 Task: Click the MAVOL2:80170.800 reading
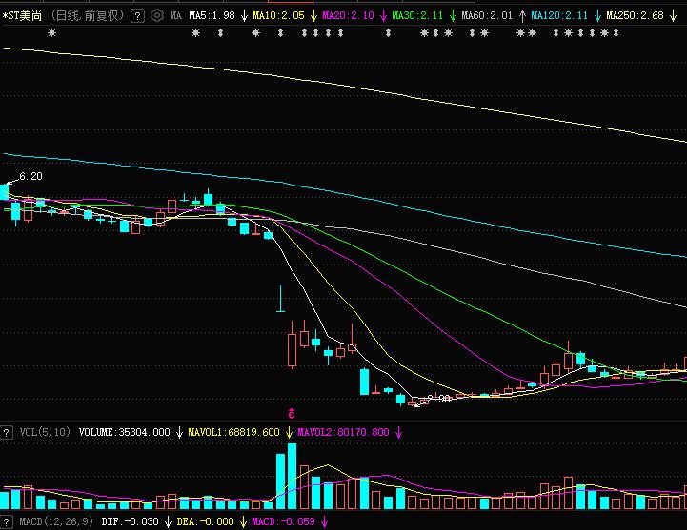point(343,432)
